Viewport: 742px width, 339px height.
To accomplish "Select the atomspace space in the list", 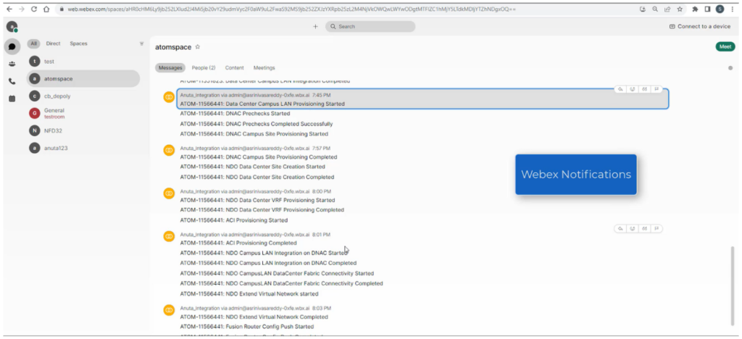I will coord(83,79).
